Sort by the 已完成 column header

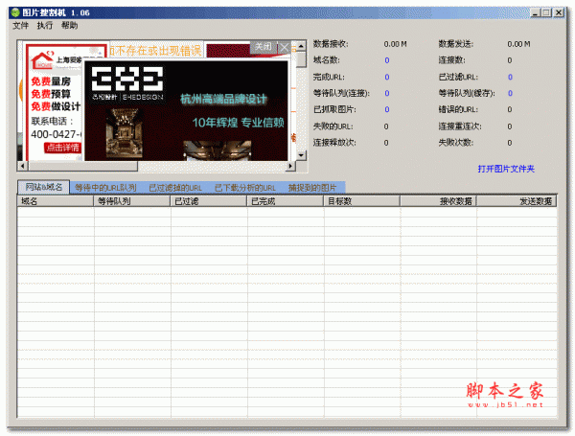[x=286, y=201]
